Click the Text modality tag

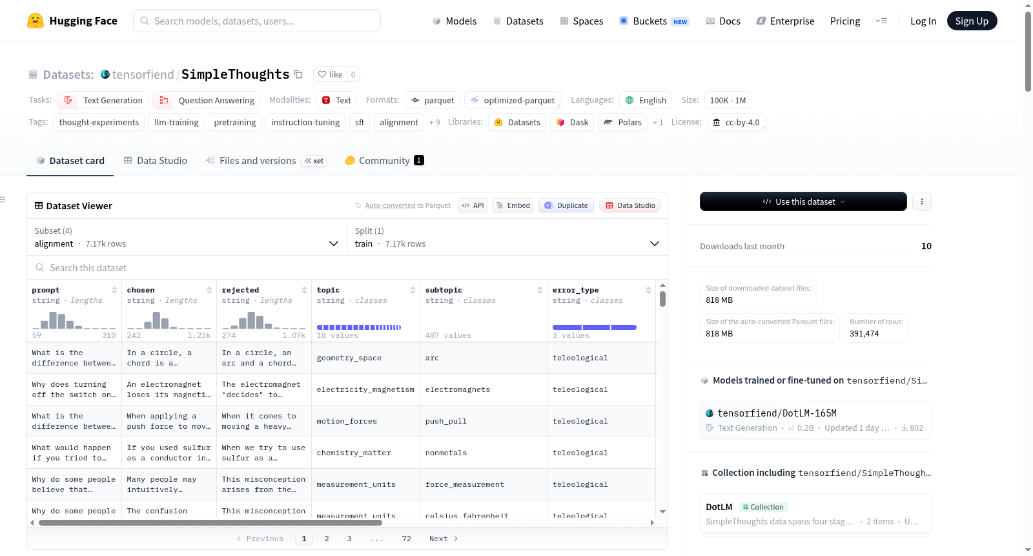(x=336, y=100)
